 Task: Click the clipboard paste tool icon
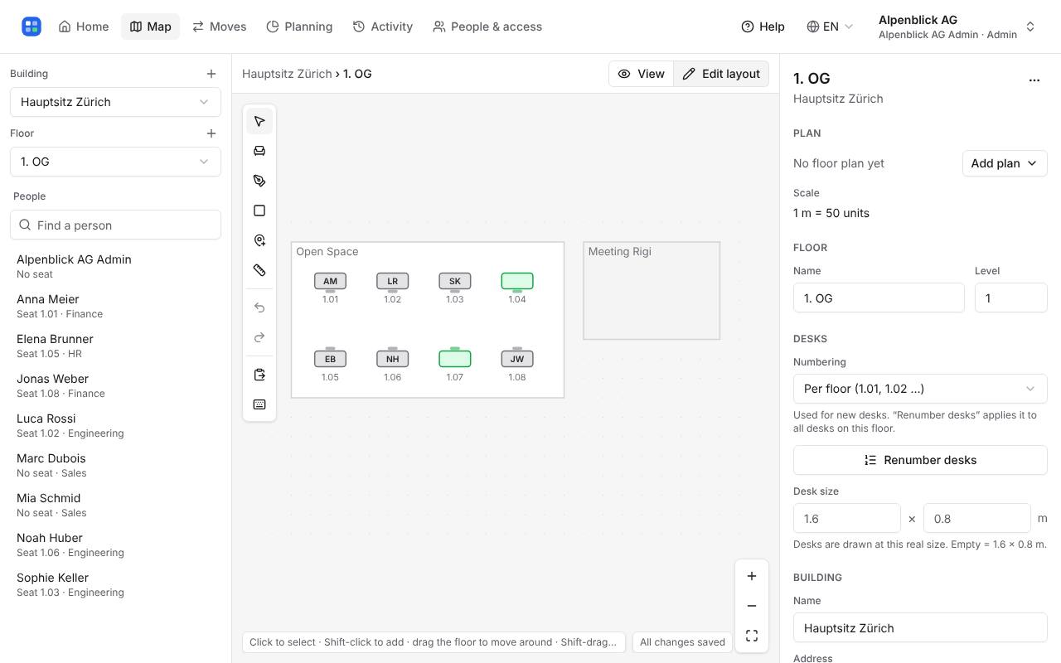(259, 375)
